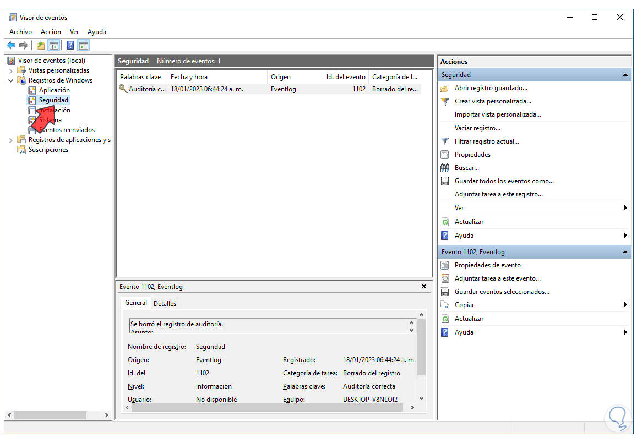This screenshot has width=637, height=443.
Task: Click the Forward arrow toolbar icon
Action: pyautogui.click(x=24, y=46)
